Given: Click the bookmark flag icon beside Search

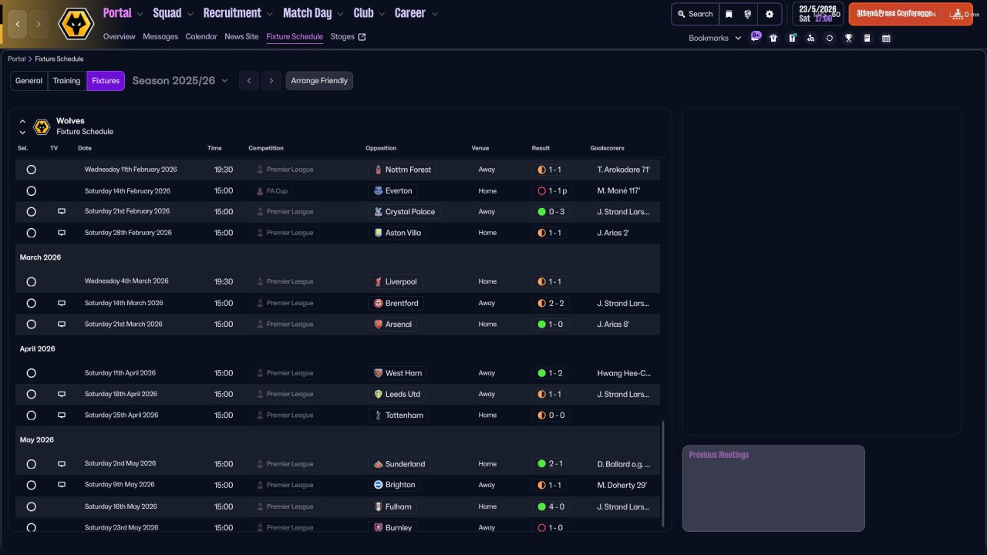Looking at the screenshot, I should coord(729,14).
